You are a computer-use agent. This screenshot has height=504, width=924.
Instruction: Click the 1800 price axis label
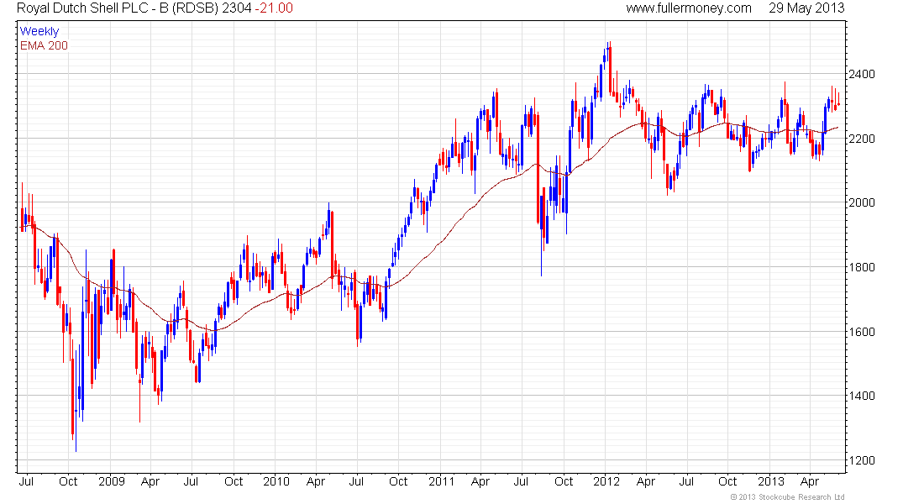point(862,267)
